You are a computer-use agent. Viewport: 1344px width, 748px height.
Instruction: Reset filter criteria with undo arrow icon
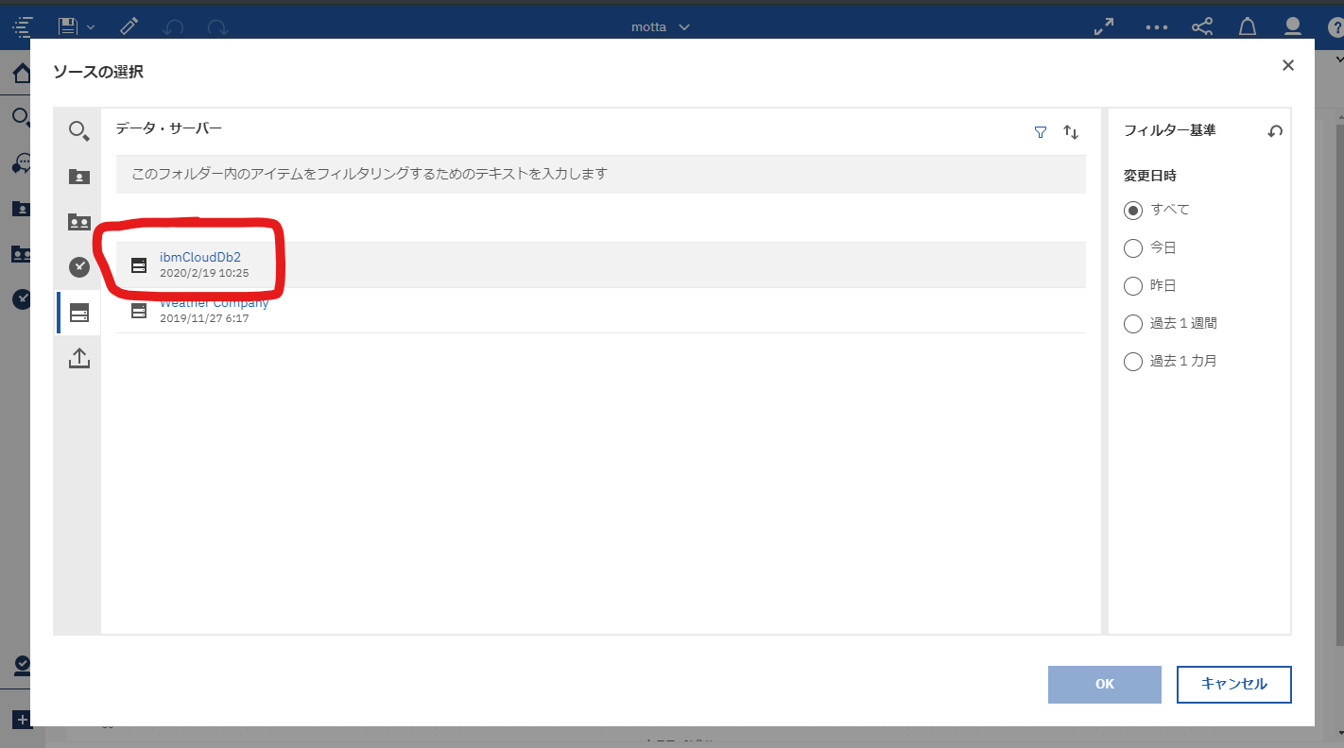tap(1275, 132)
